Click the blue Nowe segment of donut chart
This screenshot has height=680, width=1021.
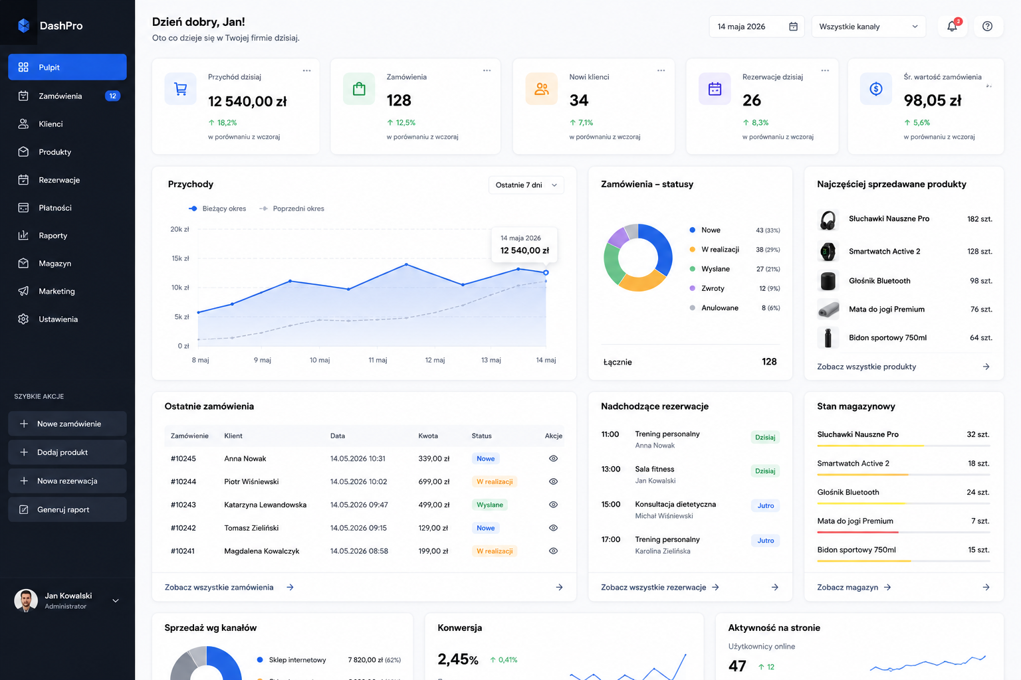(x=661, y=249)
